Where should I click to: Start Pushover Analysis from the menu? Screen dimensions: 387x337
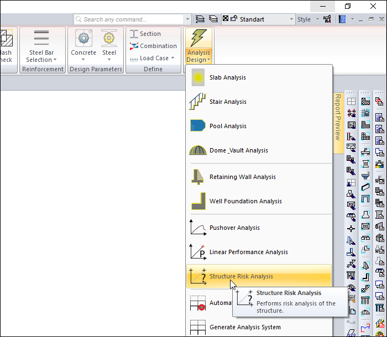259,228
